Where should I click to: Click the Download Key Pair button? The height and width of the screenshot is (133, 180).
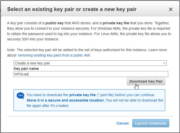click(x=146, y=81)
